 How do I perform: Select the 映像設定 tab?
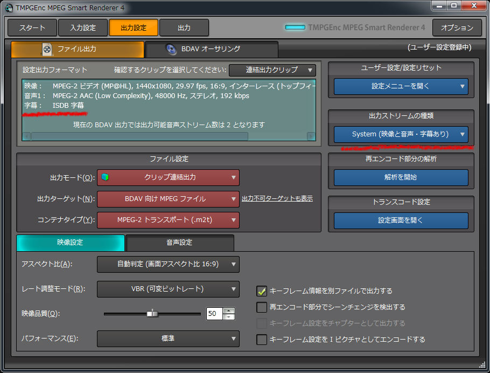(71, 243)
